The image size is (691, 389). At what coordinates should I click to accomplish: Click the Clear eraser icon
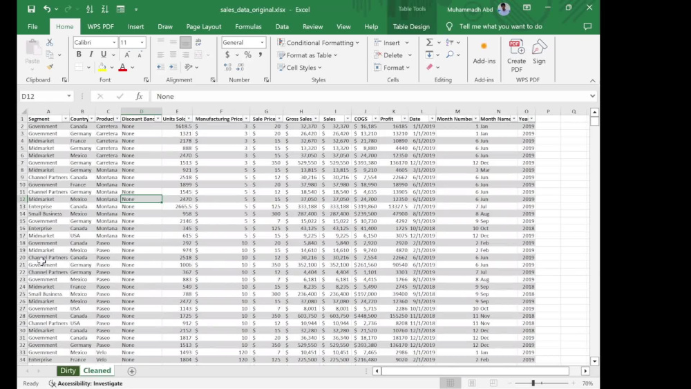point(429,67)
